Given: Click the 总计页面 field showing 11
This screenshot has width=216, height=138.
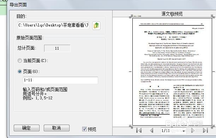Looking at the screenshot, I should 57,48.
